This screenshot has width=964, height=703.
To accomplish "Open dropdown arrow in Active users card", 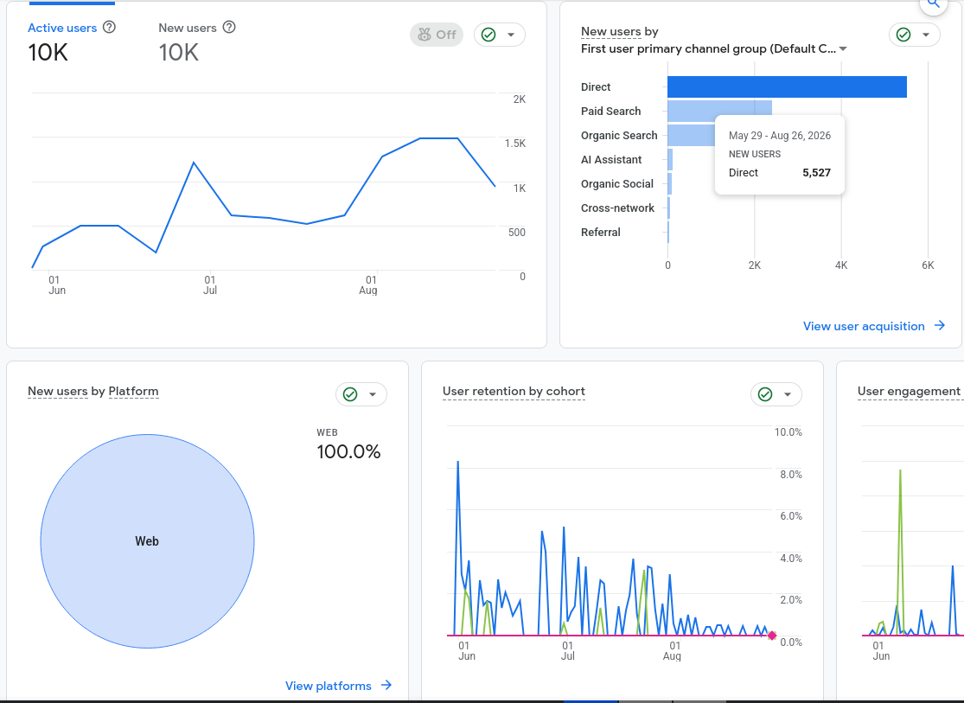I will point(511,35).
